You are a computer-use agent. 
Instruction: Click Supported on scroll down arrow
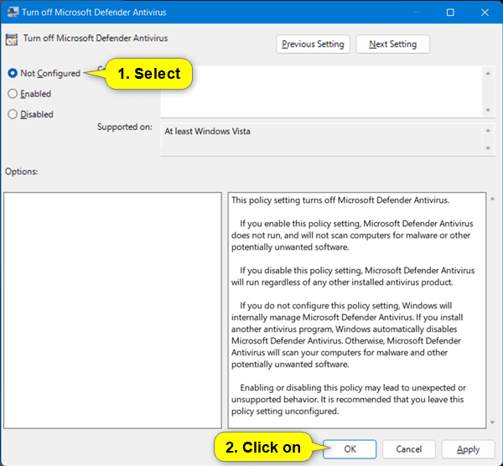488,148
